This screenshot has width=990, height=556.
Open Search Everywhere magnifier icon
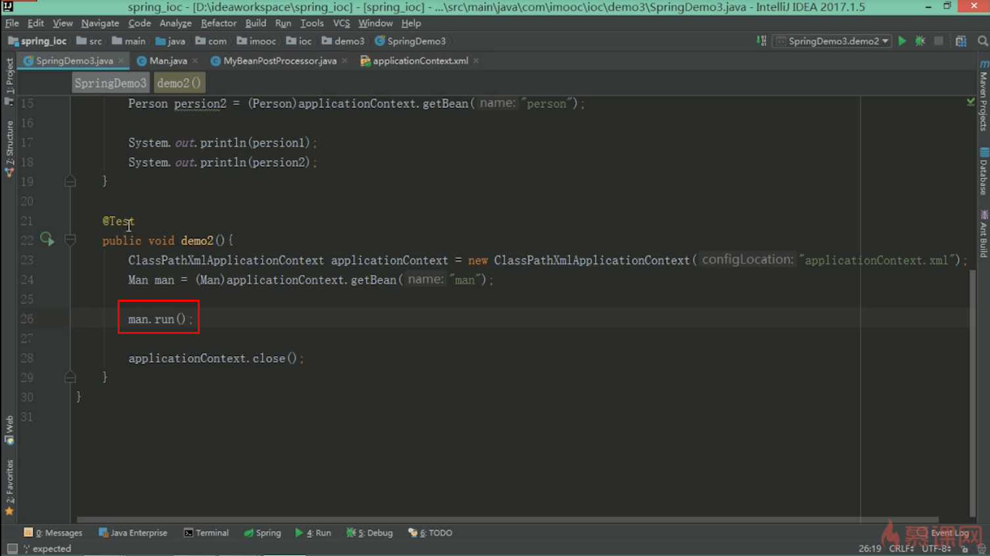point(982,41)
